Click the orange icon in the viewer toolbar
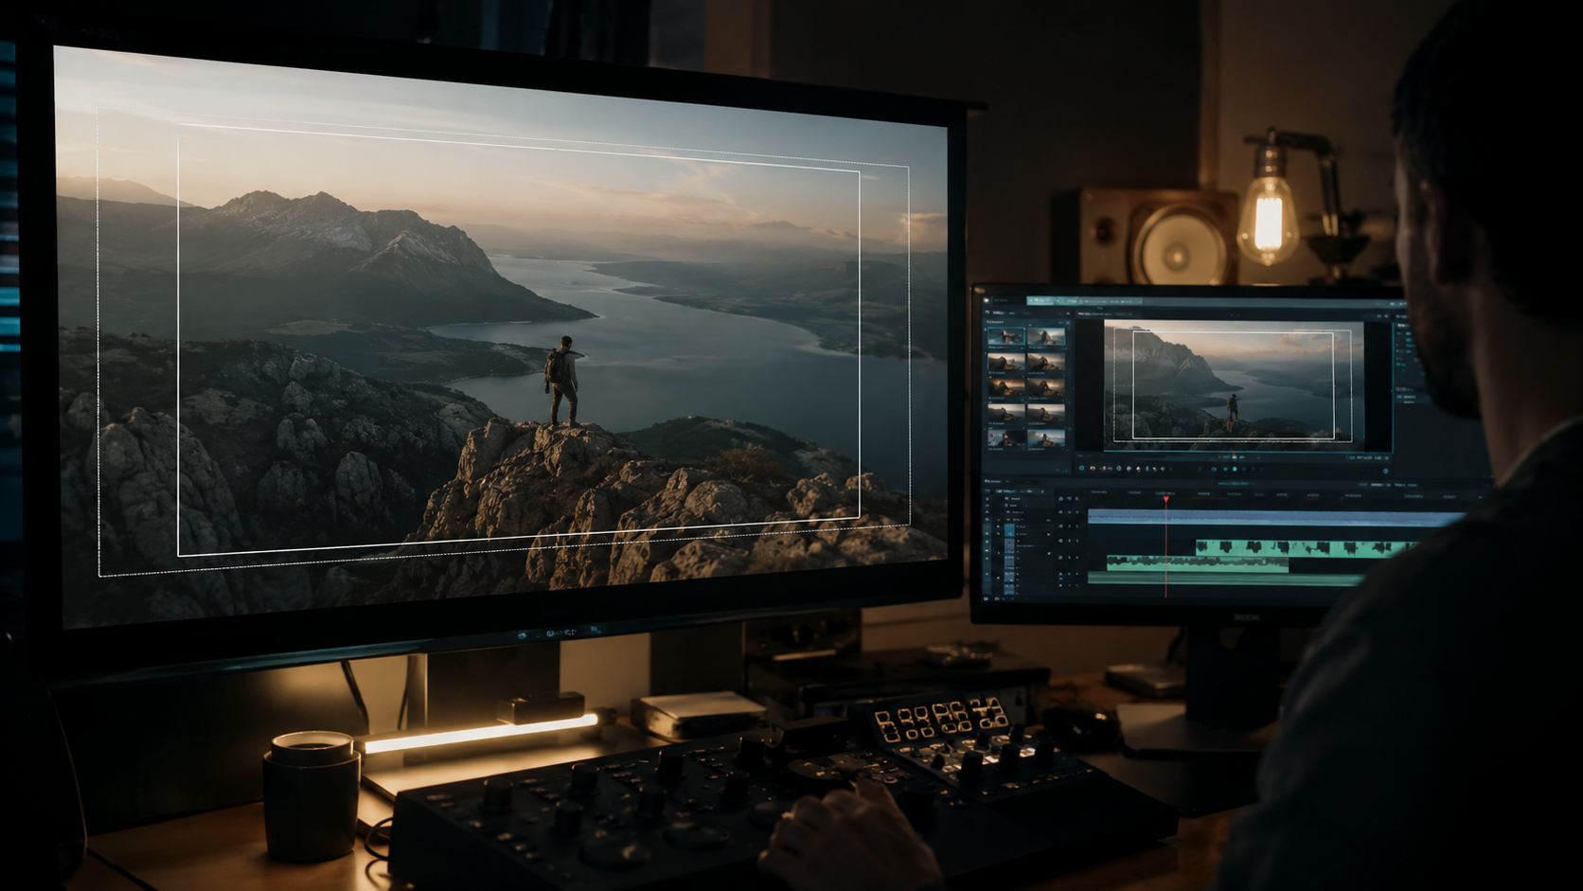The image size is (1583, 891). [1093, 468]
